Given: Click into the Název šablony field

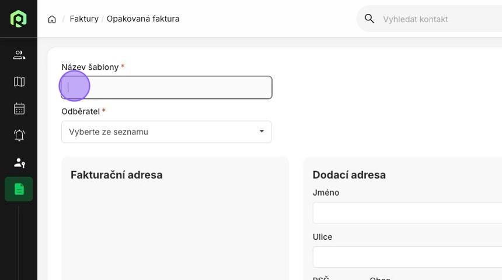Looking at the screenshot, I should tap(166, 87).
